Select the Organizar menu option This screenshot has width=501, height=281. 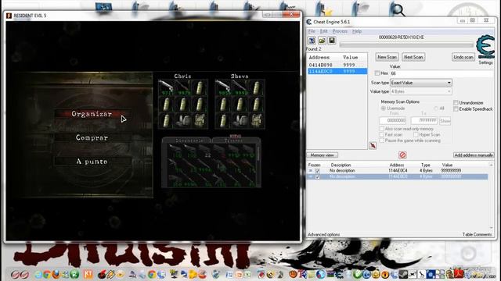(x=92, y=114)
